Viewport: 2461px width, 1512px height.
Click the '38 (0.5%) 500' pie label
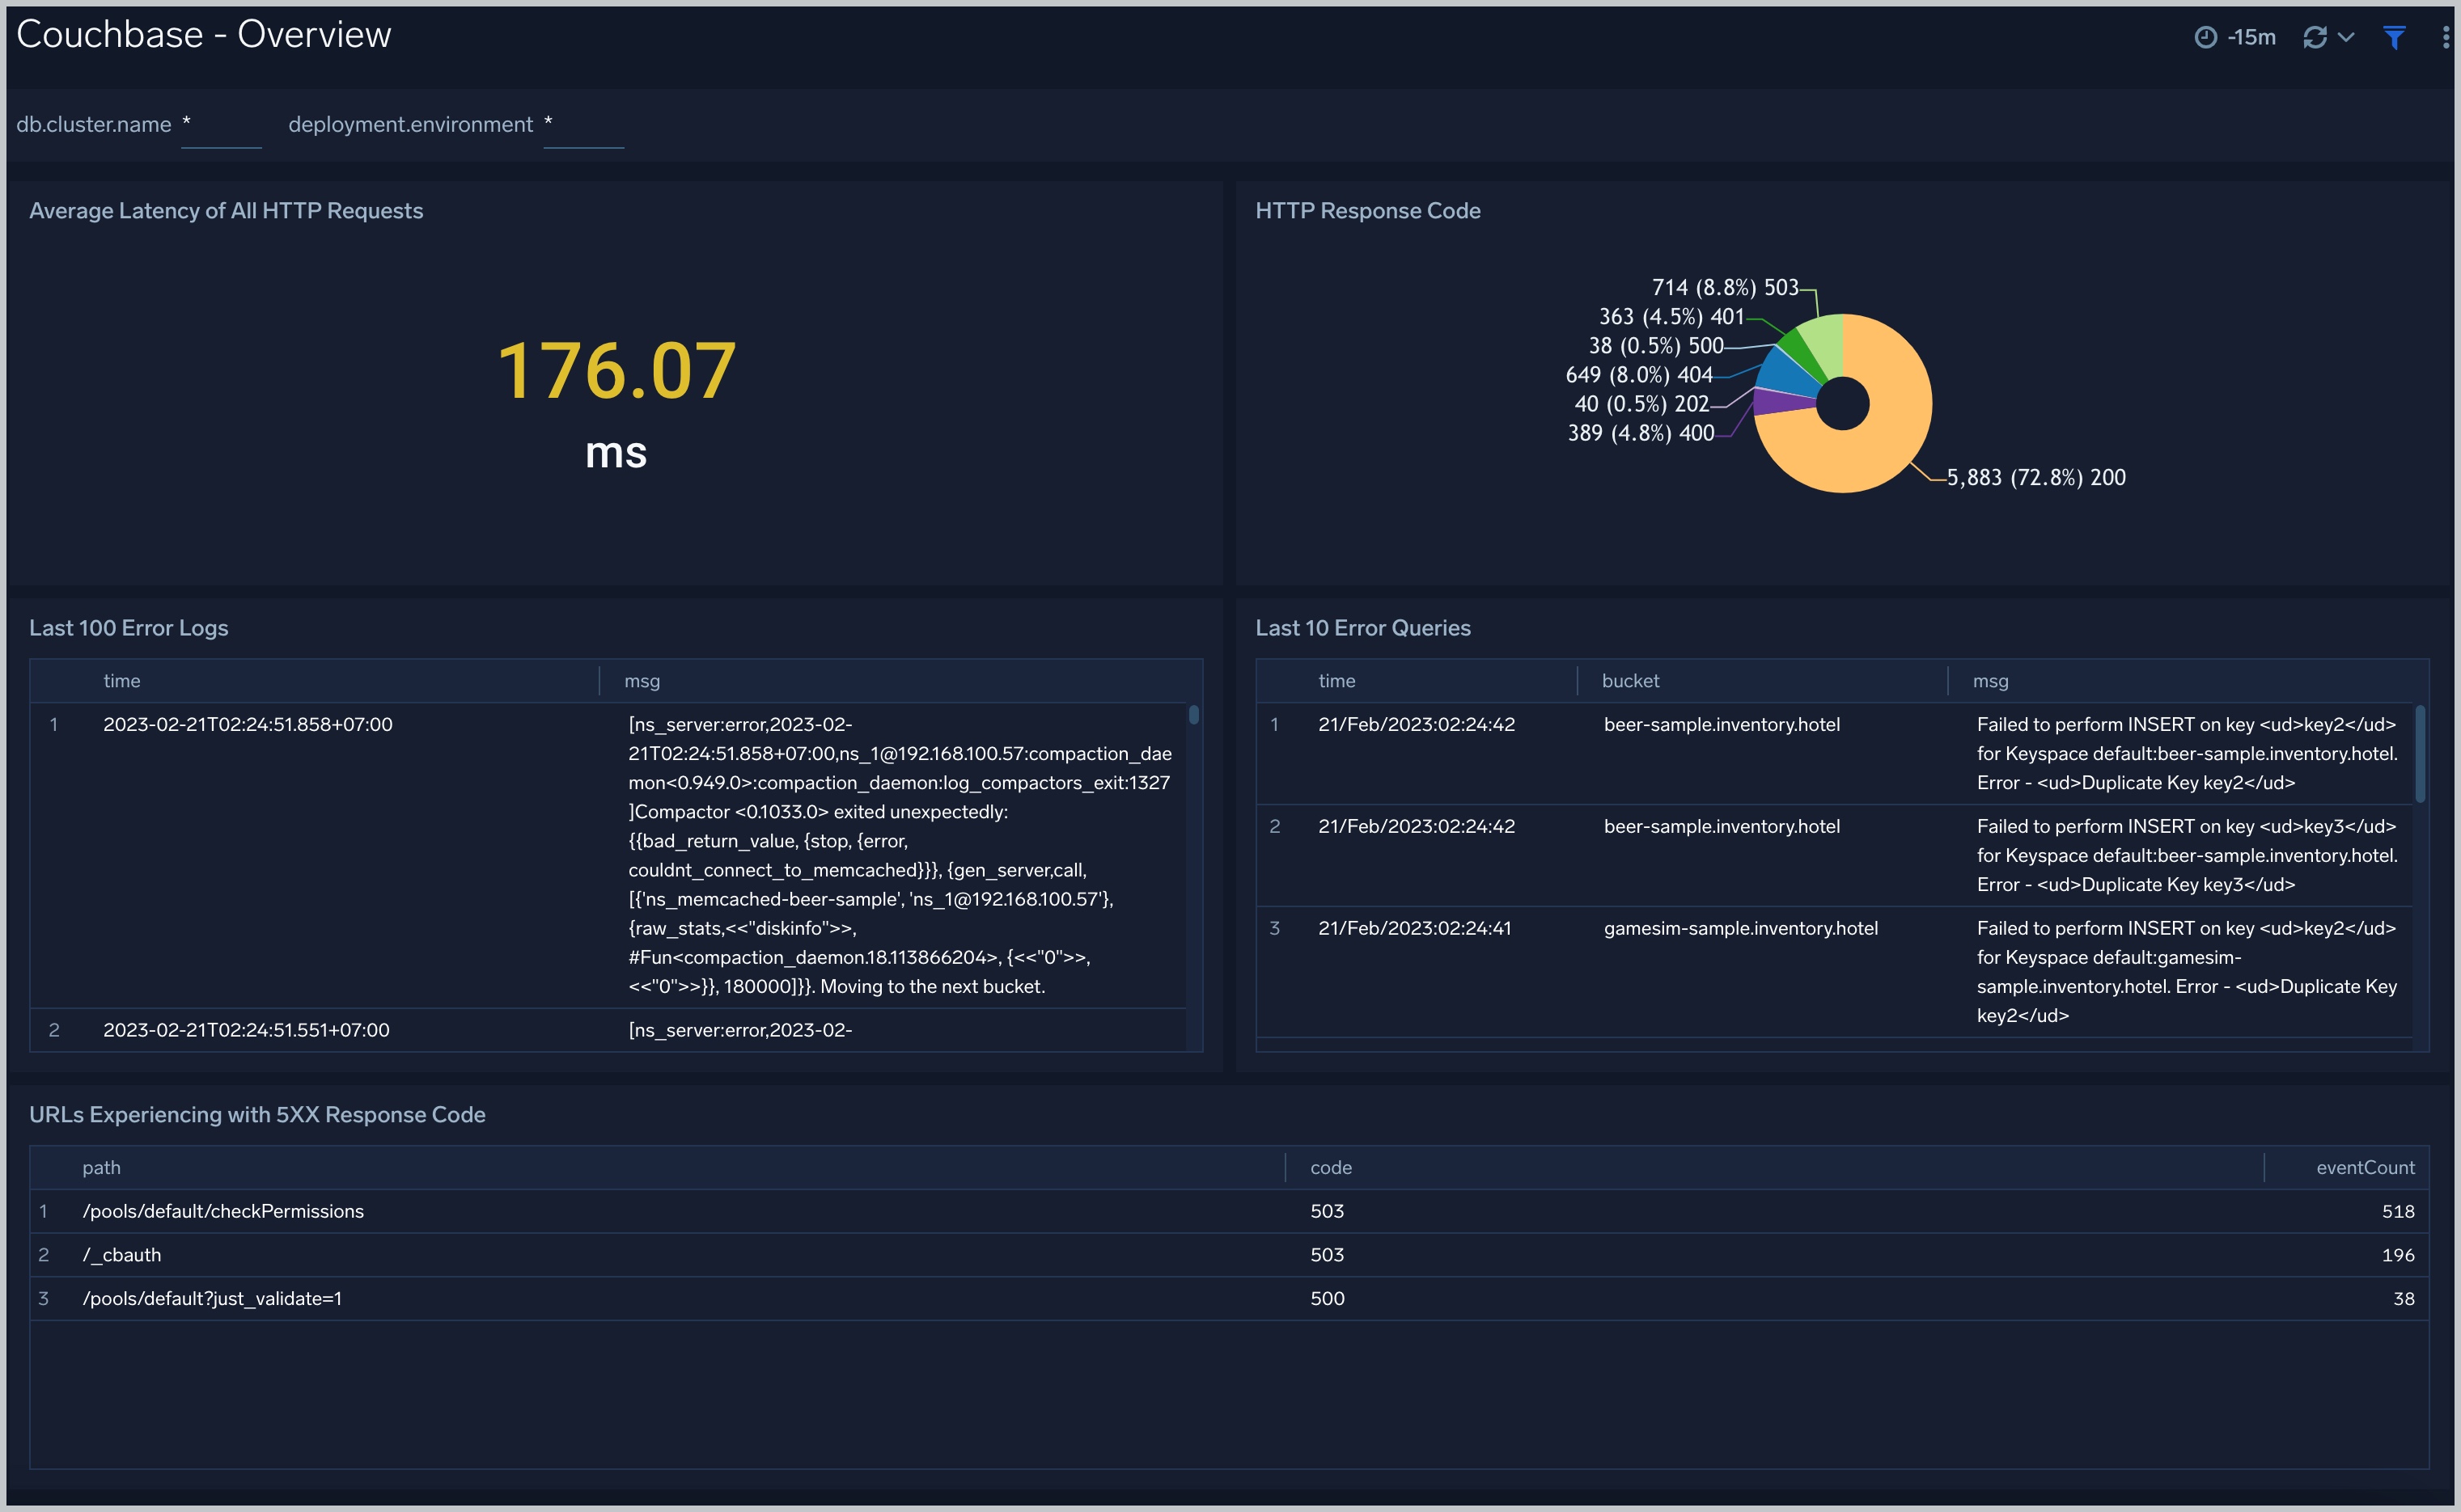point(1656,346)
